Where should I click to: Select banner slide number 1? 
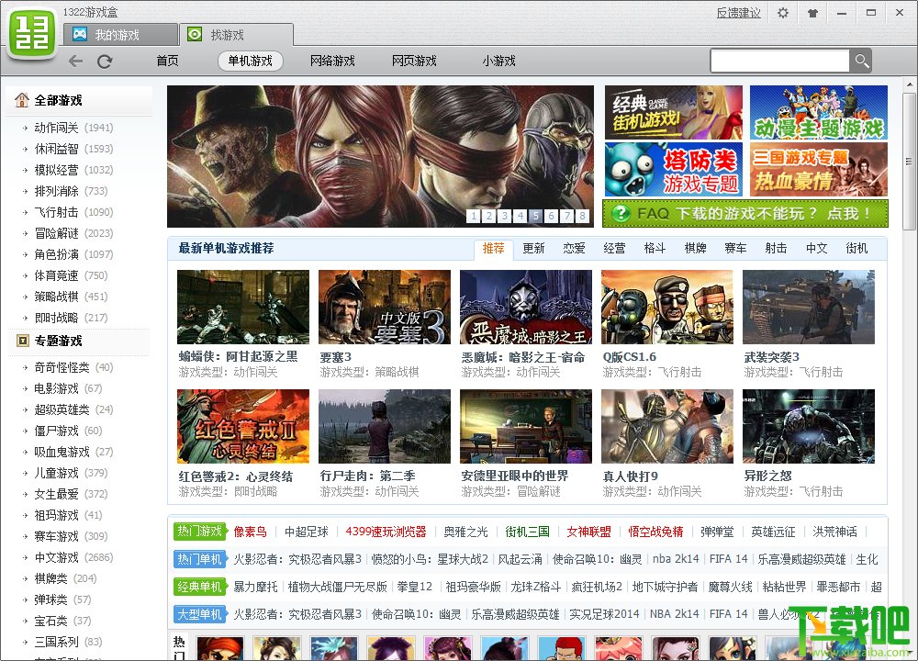(x=474, y=216)
